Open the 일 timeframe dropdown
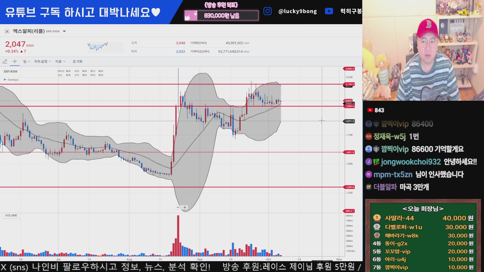Image resolution: width=484 pixels, height=272 pixels. pyautogui.click(x=26, y=61)
